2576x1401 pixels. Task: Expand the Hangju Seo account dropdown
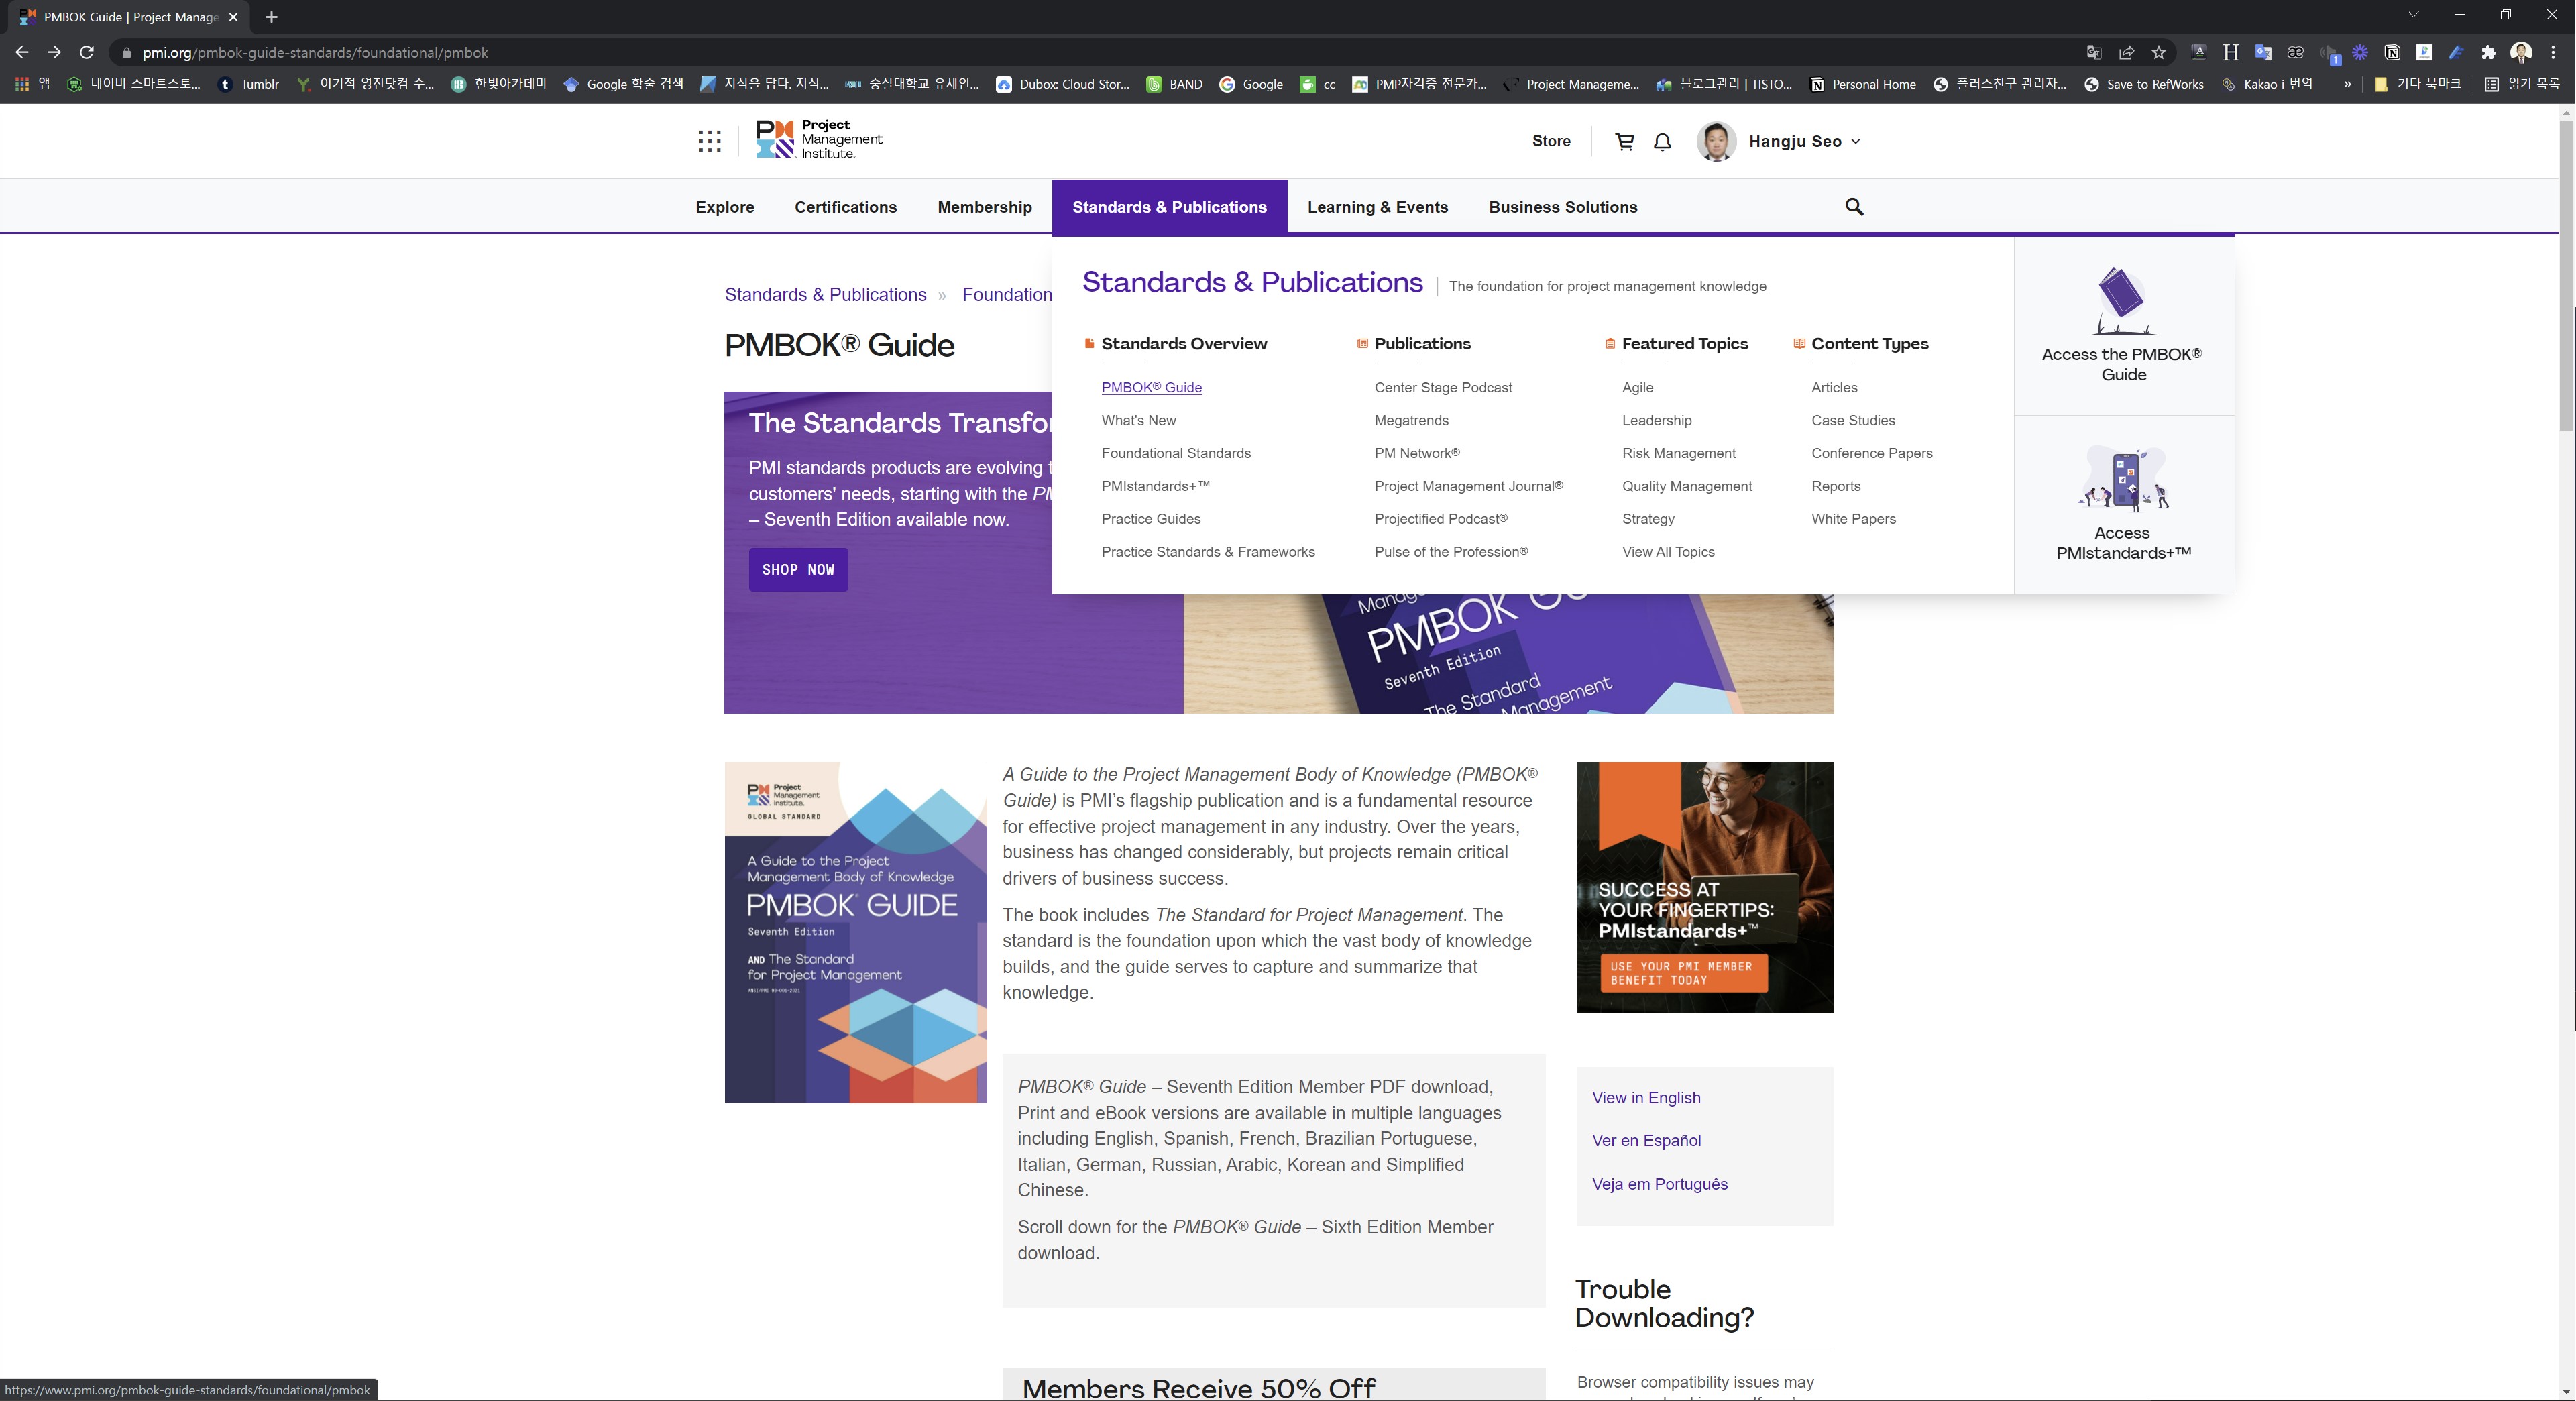pos(1855,141)
